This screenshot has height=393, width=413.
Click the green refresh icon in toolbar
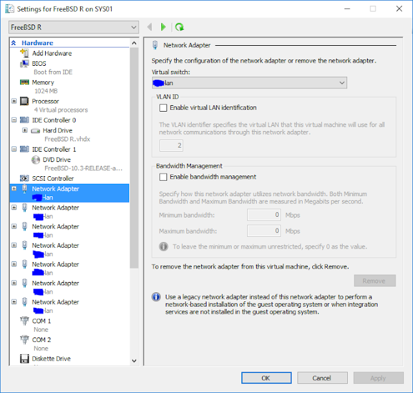coord(179,27)
